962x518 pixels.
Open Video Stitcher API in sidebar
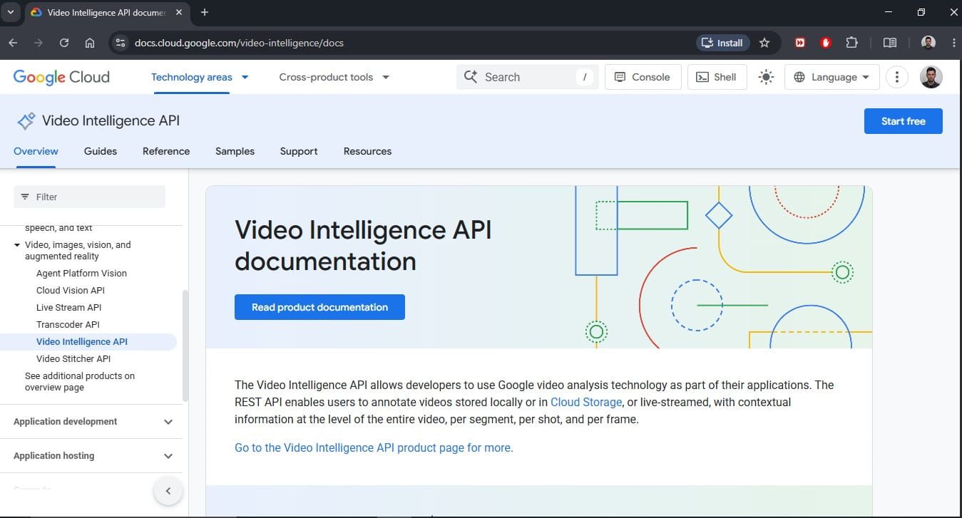pos(73,358)
